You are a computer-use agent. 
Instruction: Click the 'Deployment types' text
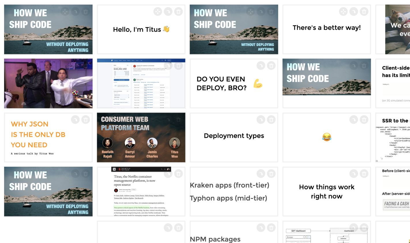[x=234, y=136]
